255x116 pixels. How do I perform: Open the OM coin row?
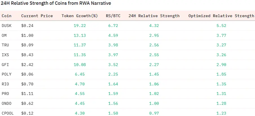tap(5, 35)
